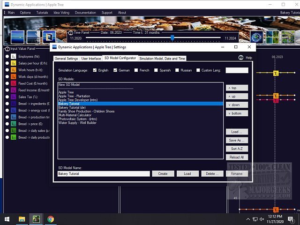Switch to Simulation Model, Date and Time tab
Screen dimensions: 300x225
[x=162, y=59]
